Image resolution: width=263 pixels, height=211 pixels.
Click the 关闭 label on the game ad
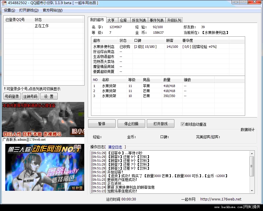pyautogui.click(x=77, y=147)
